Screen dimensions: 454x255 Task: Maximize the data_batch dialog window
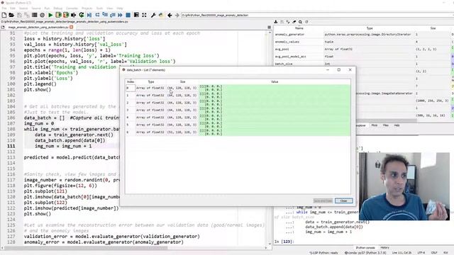point(339,69)
